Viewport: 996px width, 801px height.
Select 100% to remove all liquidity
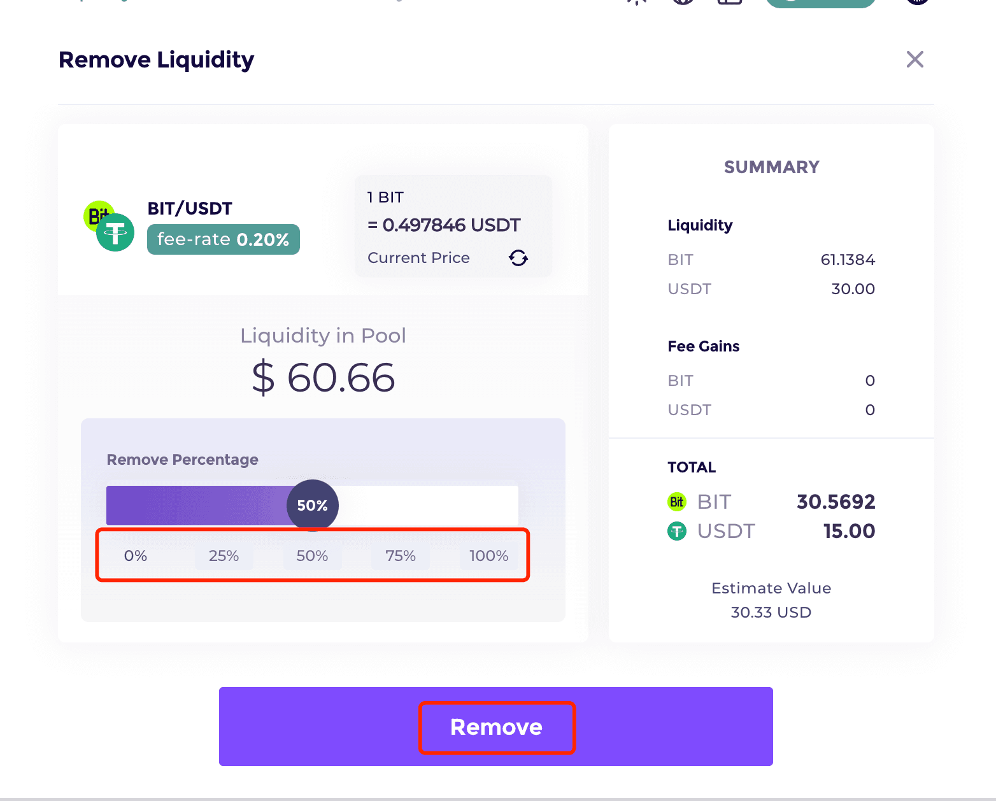489,556
